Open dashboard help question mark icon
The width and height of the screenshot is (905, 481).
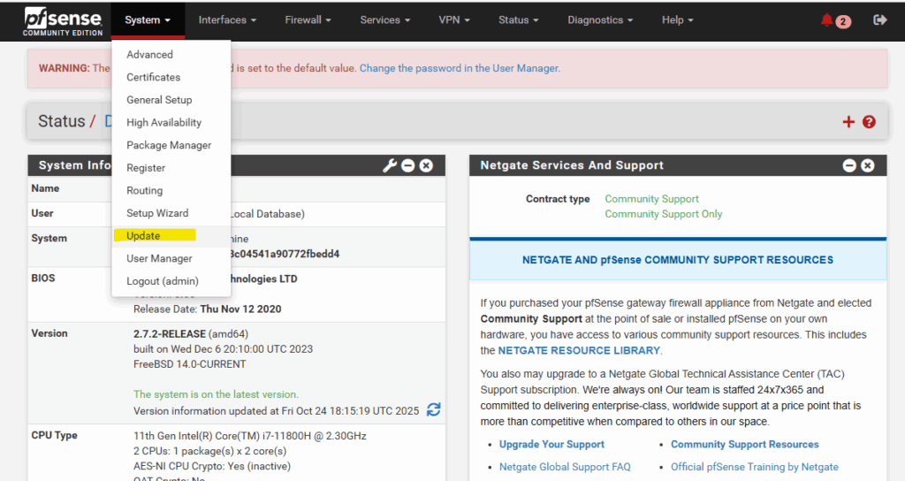[x=869, y=122]
